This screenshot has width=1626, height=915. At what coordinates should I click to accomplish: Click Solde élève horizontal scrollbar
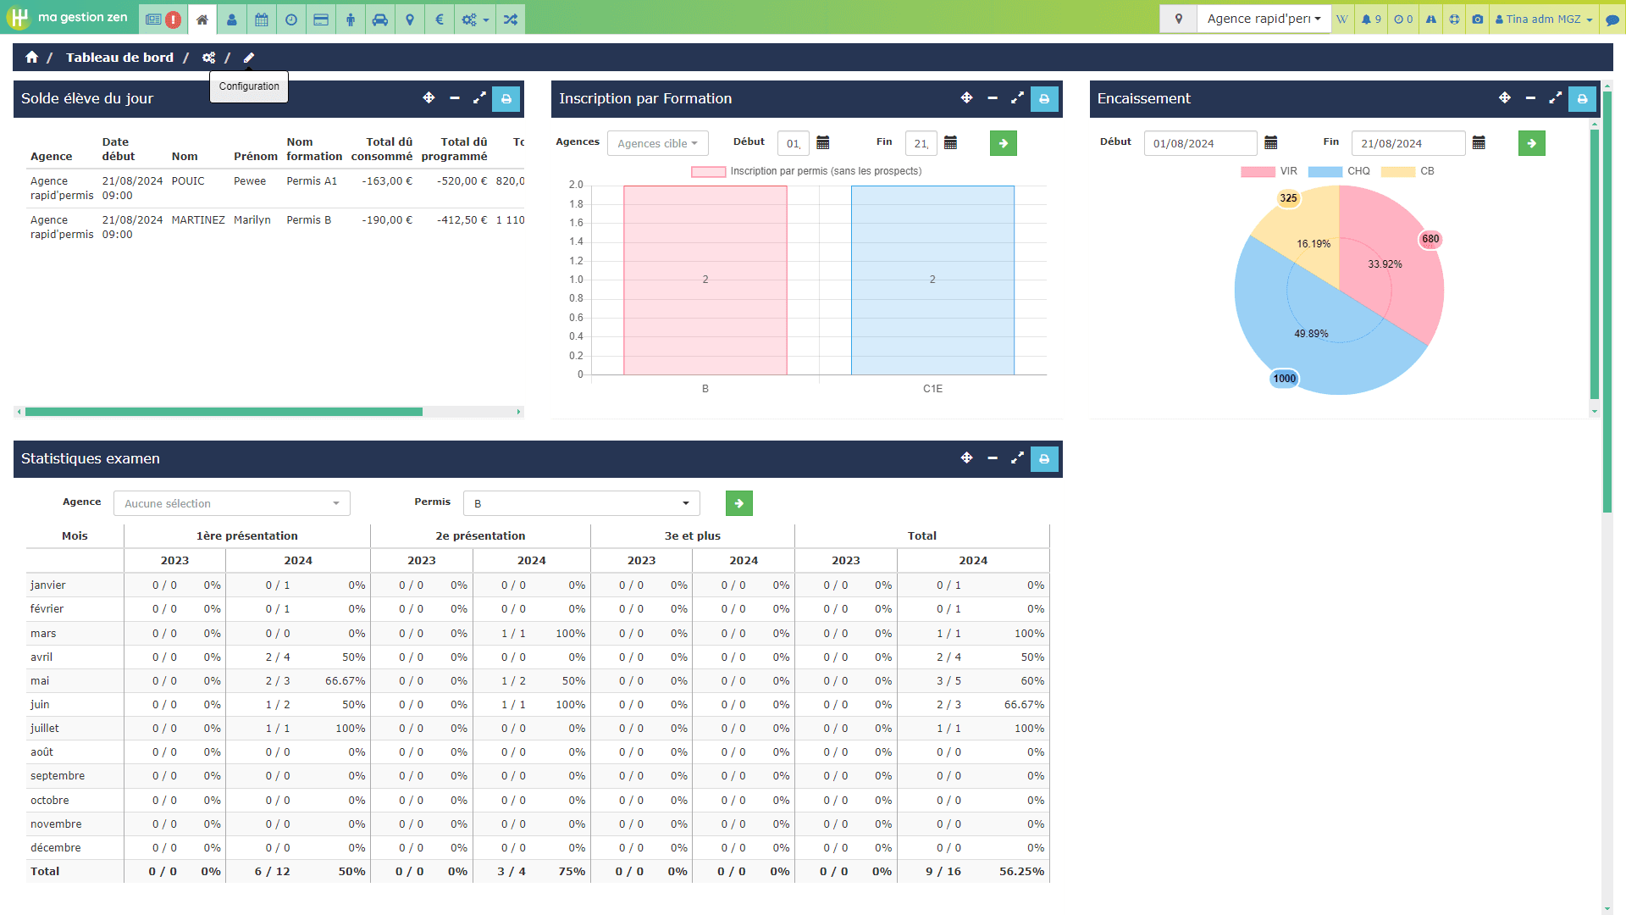[x=224, y=412]
